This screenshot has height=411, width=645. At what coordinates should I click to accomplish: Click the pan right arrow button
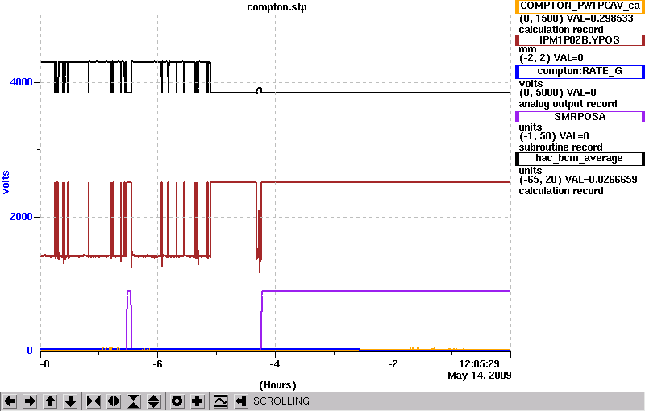(x=30, y=401)
